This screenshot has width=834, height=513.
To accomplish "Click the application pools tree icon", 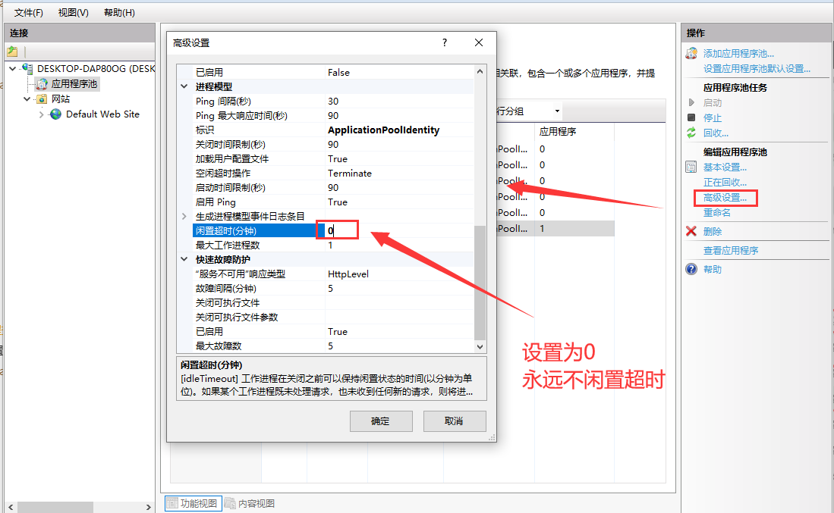I will (x=42, y=84).
